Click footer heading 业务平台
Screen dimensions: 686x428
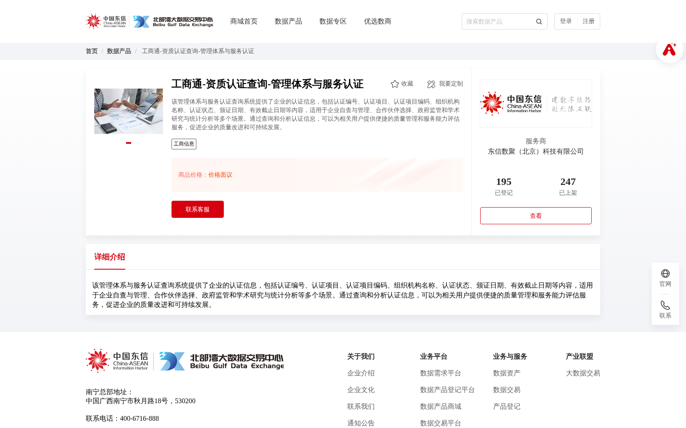click(434, 357)
